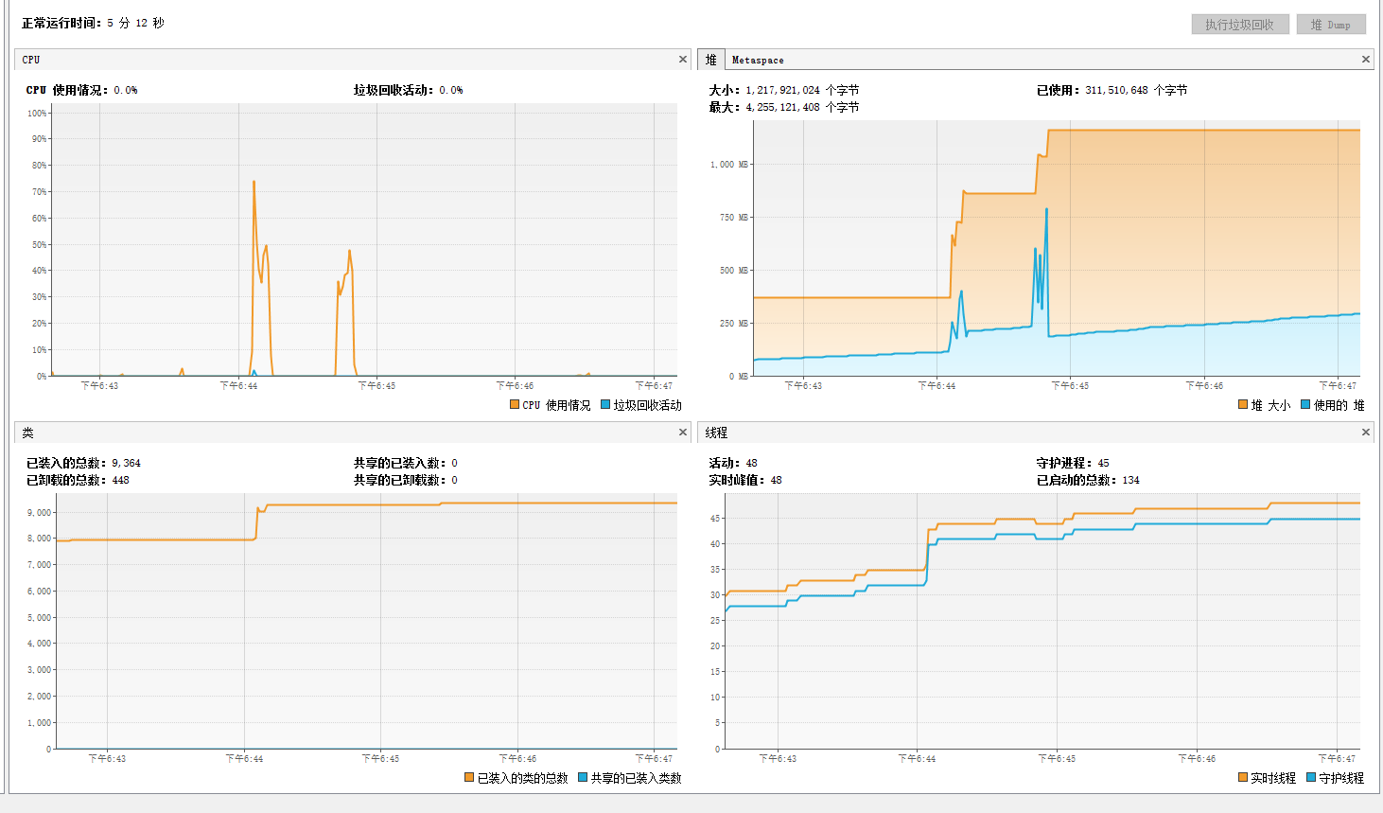Click blue 共享的已装入类数 legend swatch
This screenshot has height=813, width=1383.
point(583,777)
